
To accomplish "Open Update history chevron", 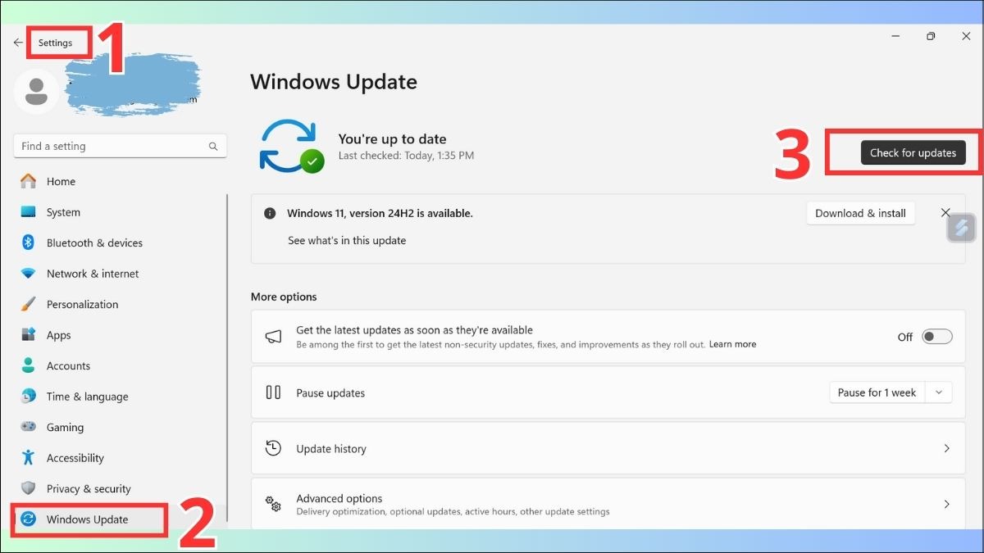I will pos(946,448).
